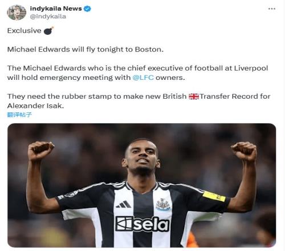
Task: Click the bomb emoji after Exclusive
Action: [x=48, y=31]
